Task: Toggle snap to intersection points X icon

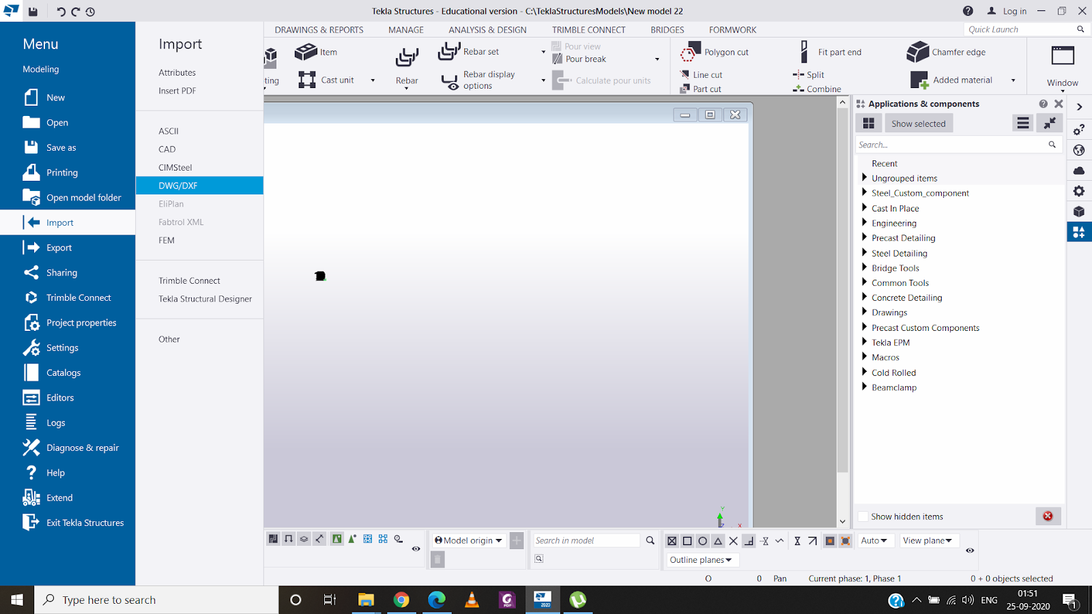Action: click(733, 541)
